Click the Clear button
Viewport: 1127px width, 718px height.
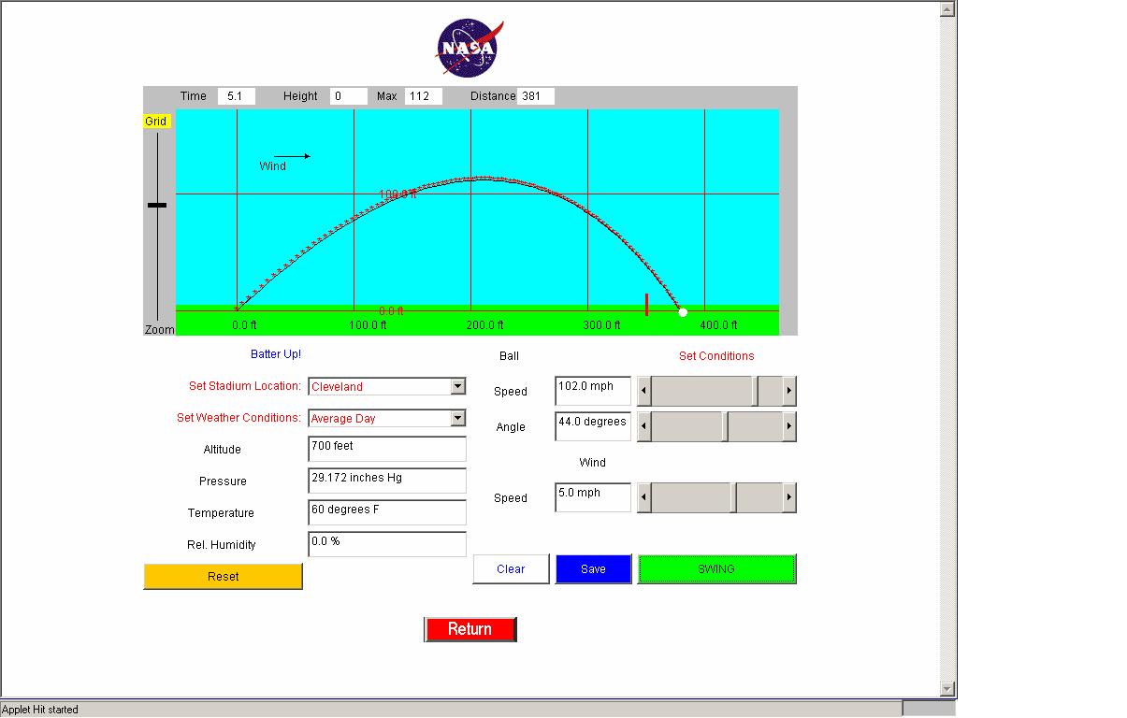[x=511, y=569]
